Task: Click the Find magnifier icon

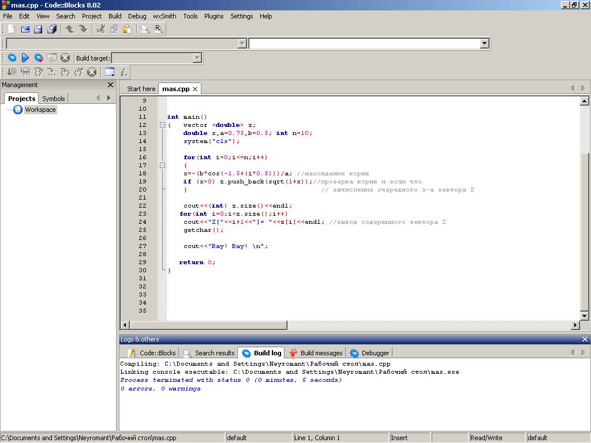Action: [x=145, y=29]
